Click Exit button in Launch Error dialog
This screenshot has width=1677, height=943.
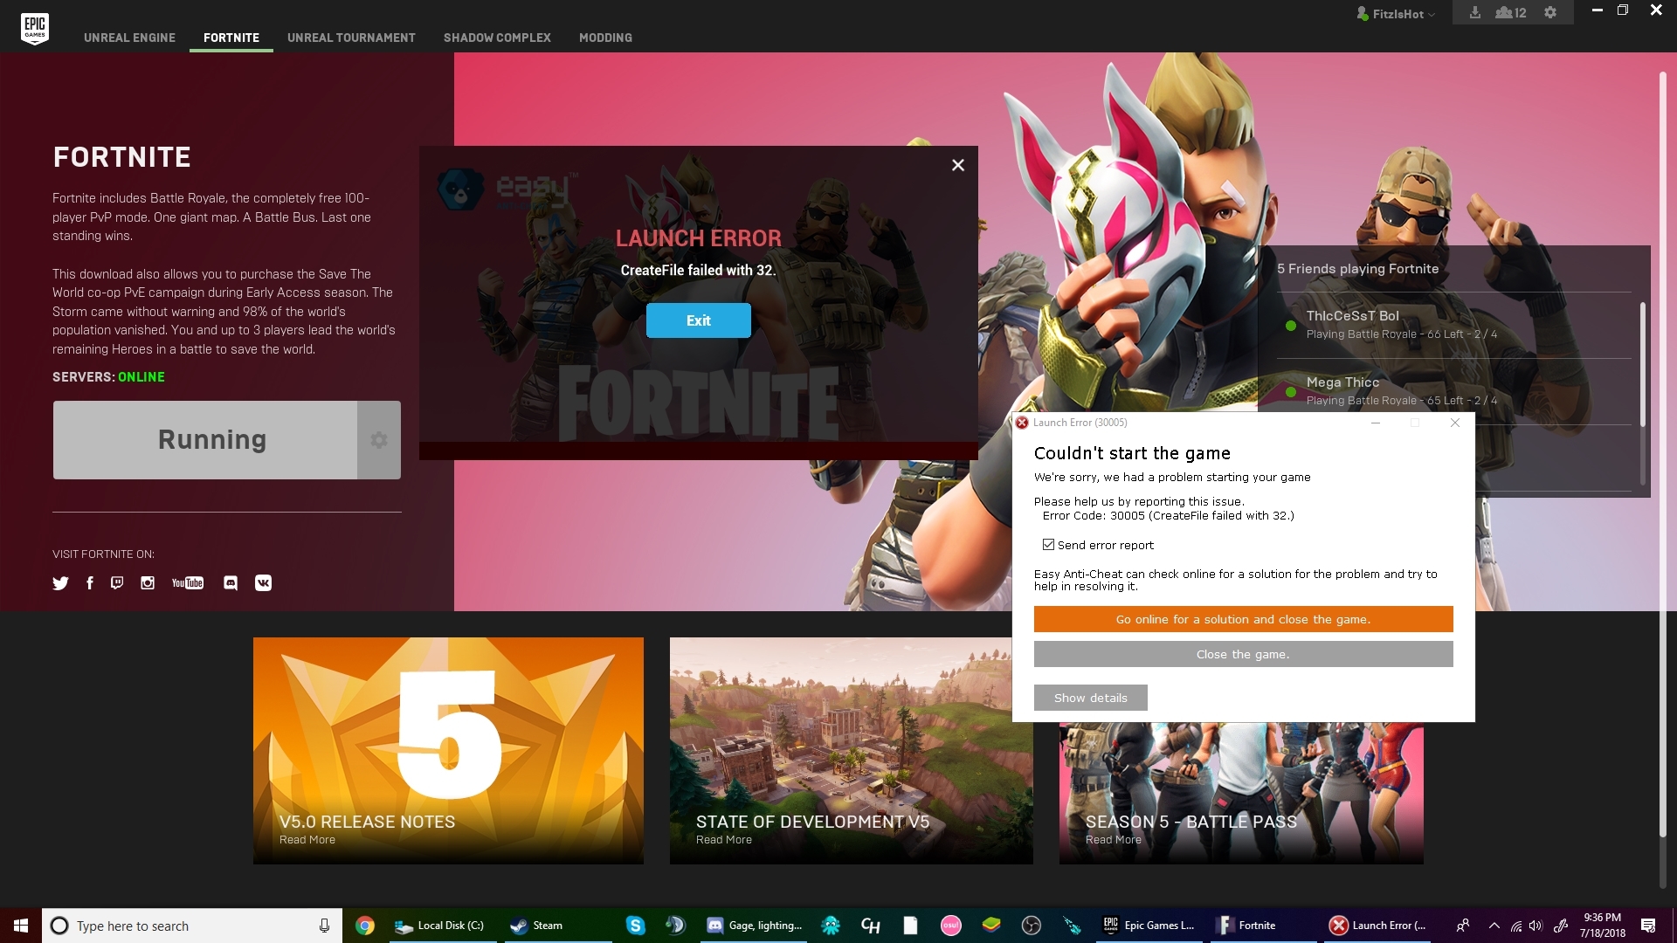(697, 320)
